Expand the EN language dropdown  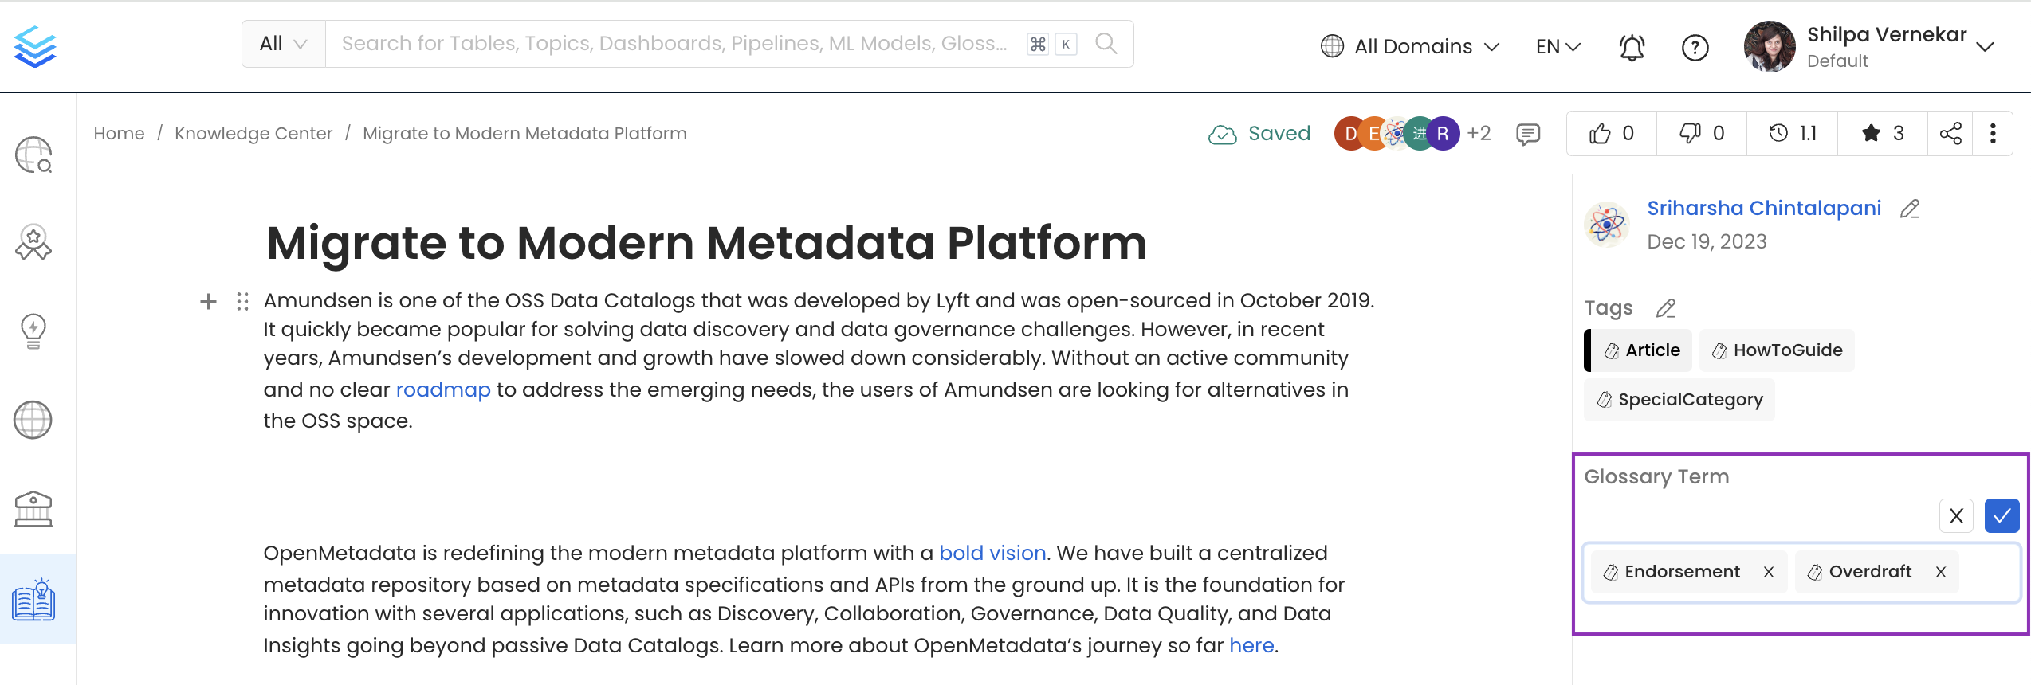click(1558, 47)
